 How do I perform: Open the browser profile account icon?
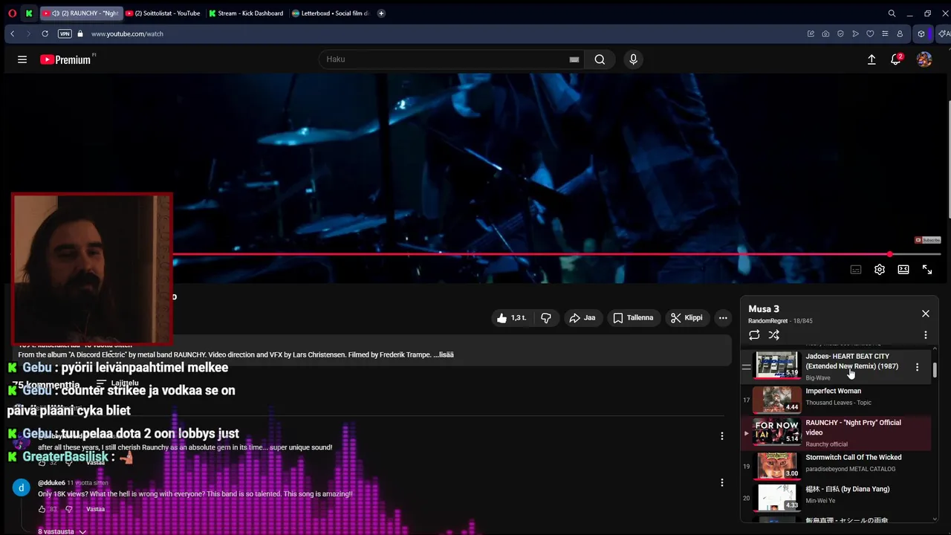coord(900,33)
